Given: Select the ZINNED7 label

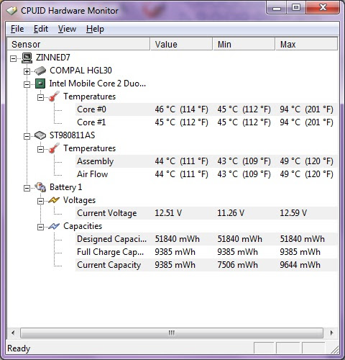Looking at the screenshot, I should click(x=53, y=58).
